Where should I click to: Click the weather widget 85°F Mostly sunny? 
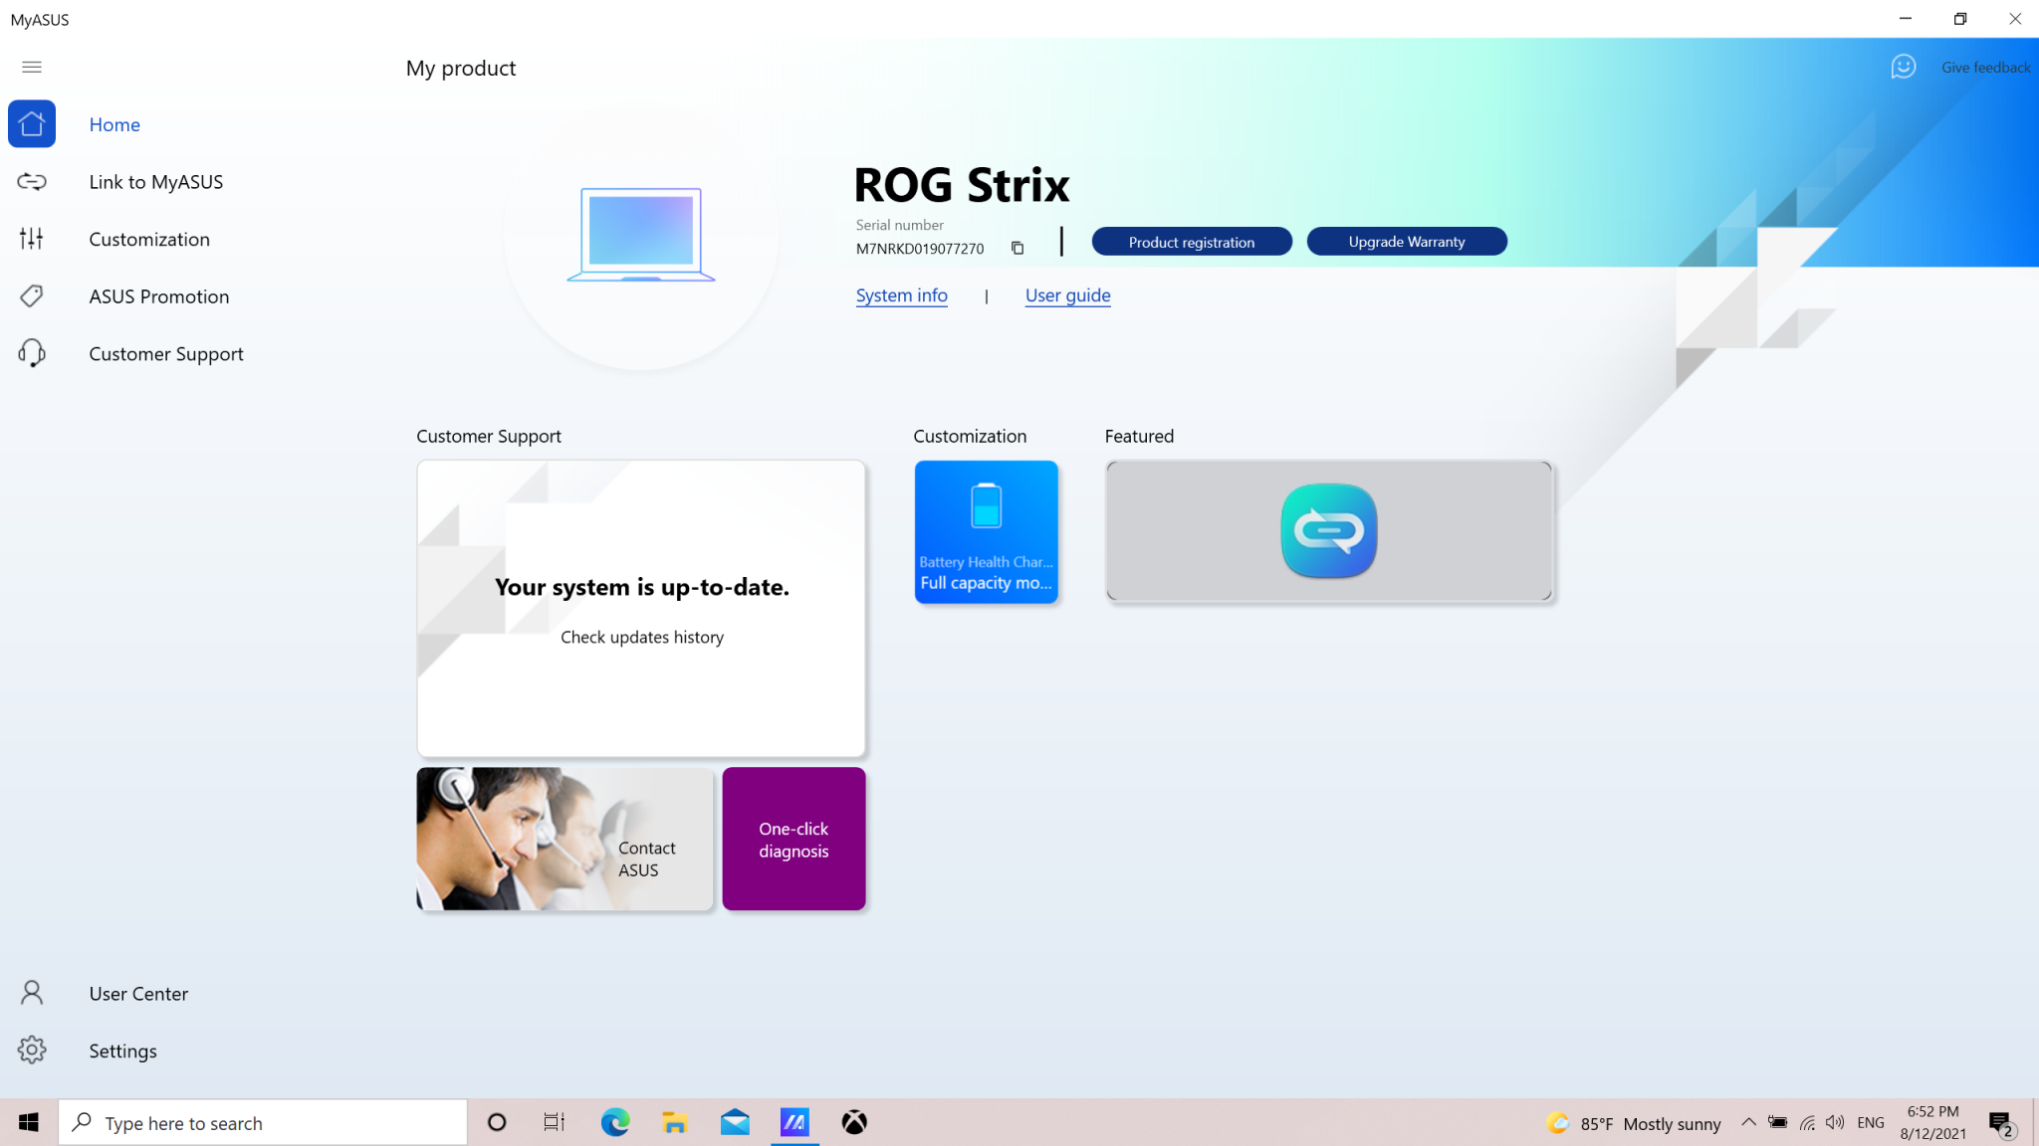(x=1634, y=1123)
